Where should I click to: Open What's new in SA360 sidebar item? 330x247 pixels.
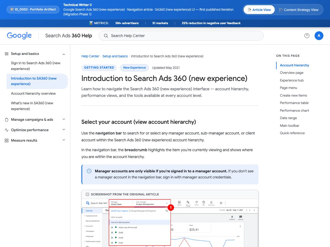point(37,106)
